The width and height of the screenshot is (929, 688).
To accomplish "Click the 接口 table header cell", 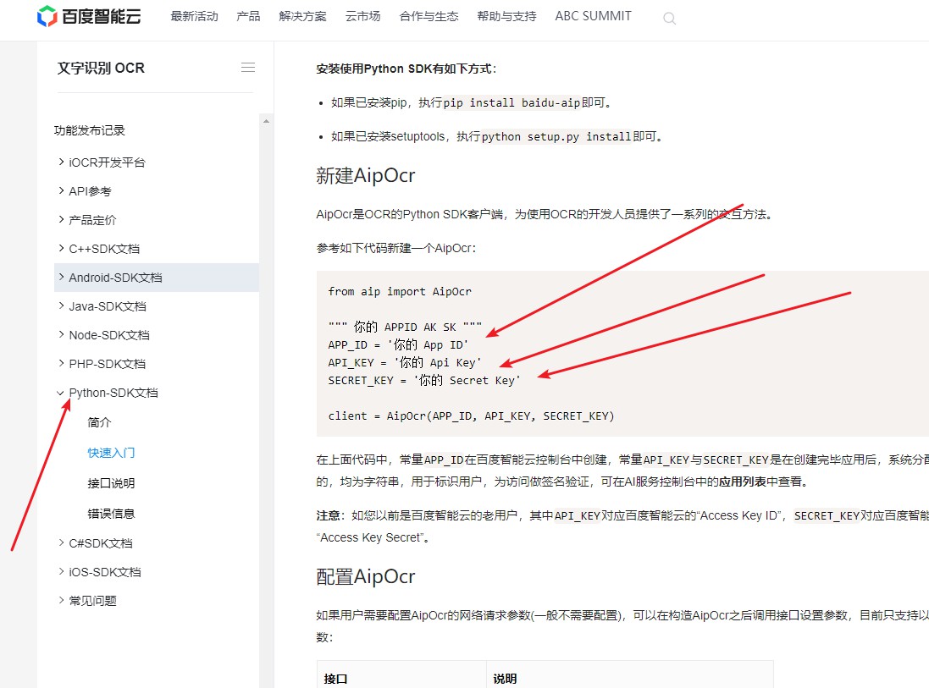I will pos(401,675).
